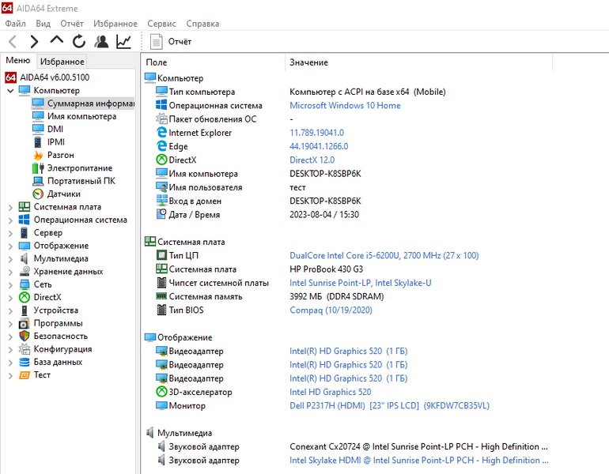
Task: Click the shield icon next to Безопасность
Action: click(25, 336)
